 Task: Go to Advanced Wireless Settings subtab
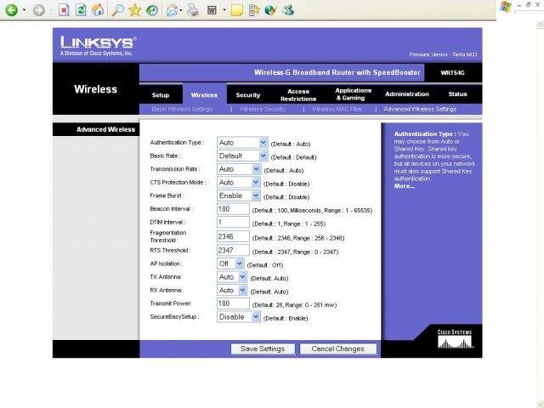tap(420, 109)
